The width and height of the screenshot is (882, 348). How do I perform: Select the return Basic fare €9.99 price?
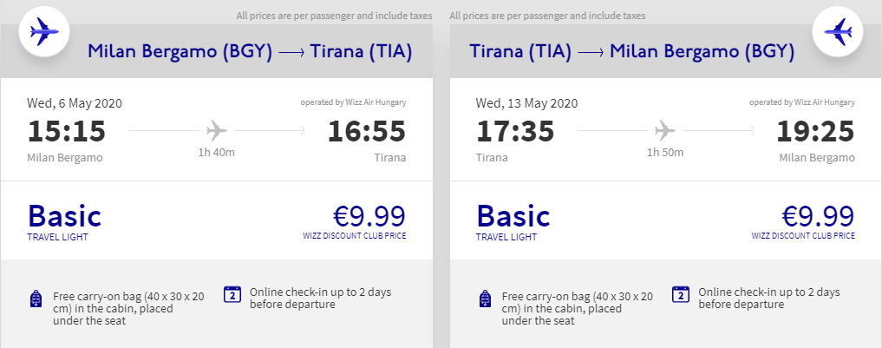point(818,215)
